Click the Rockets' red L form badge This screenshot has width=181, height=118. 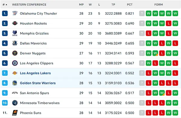point(169,23)
